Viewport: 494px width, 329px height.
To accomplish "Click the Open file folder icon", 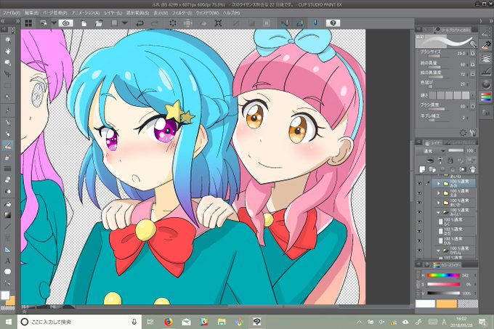I will [x=99, y=23].
